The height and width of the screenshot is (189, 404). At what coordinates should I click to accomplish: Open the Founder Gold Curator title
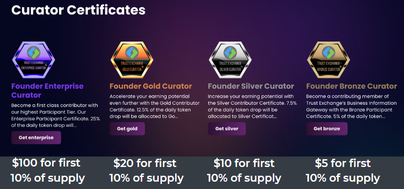tap(151, 86)
